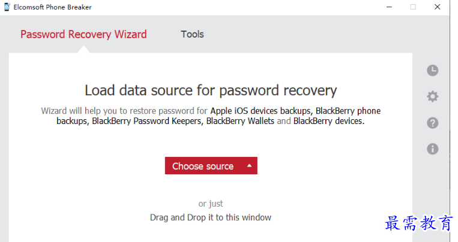Minimize the Phone Breaker window
This screenshot has width=458, height=242.
[389, 7]
